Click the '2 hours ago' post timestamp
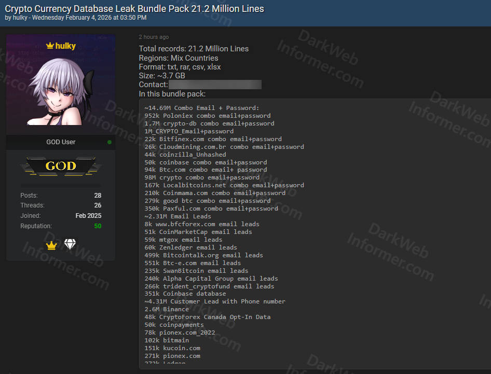Screen dimensions: 491x374 coord(154,37)
